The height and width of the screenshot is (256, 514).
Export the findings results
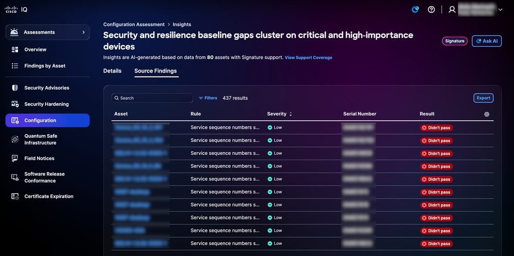point(483,98)
